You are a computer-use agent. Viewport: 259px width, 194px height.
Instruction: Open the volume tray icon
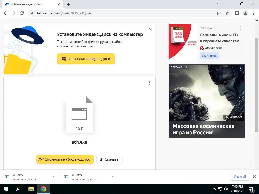click(226, 189)
